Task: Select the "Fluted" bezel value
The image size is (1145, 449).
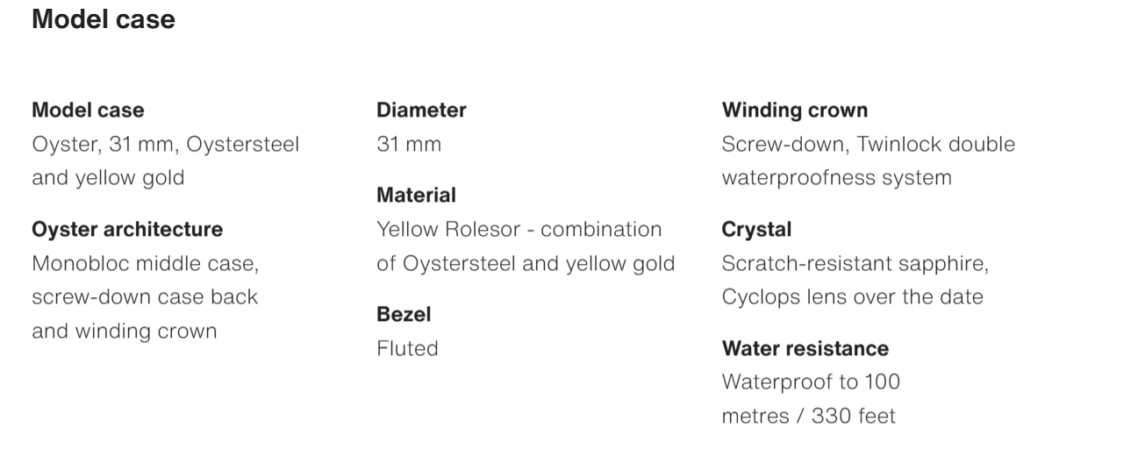Action: tap(407, 348)
